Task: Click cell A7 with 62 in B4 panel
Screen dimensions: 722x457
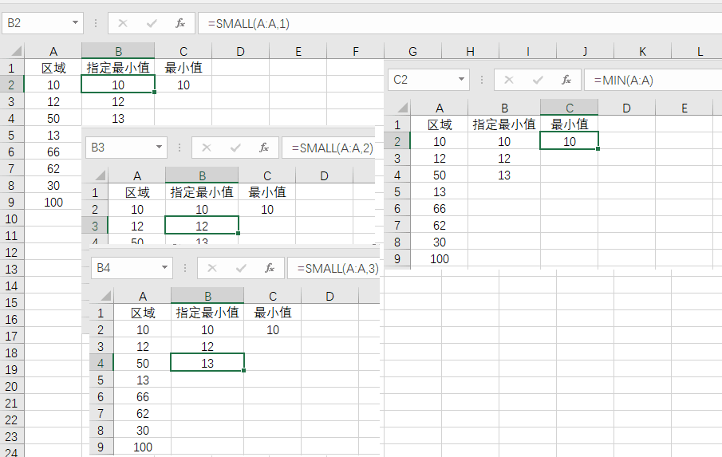Action: (143, 414)
